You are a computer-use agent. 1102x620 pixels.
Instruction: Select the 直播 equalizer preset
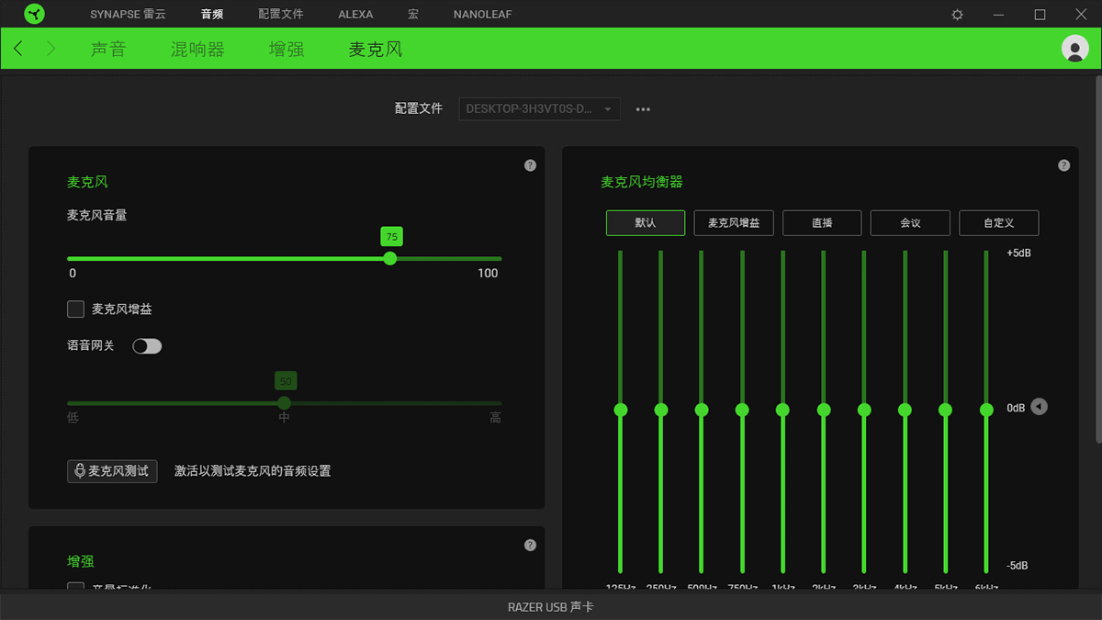tap(822, 223)
